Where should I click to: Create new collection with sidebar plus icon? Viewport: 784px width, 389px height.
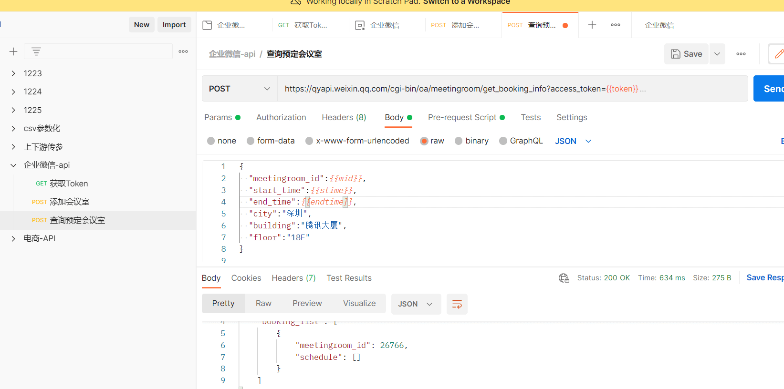(13, 51)
